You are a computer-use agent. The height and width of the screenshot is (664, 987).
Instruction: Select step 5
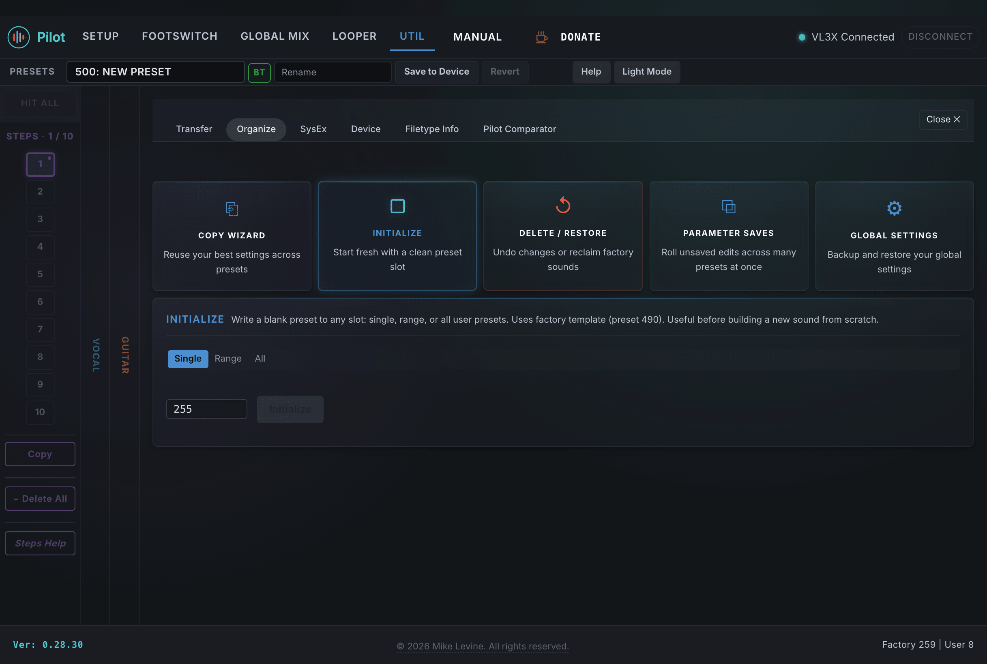tap(40, 274)
